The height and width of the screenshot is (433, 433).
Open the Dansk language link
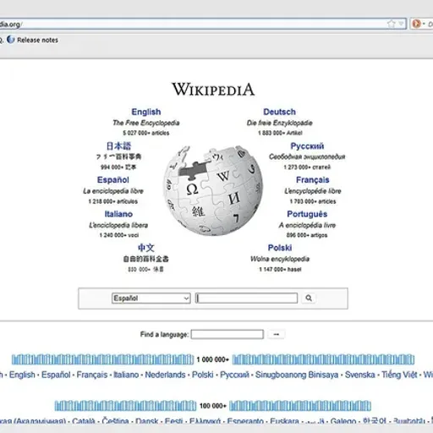pos(147,421)
